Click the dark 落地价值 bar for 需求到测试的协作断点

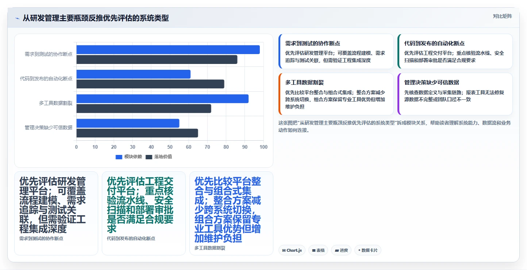pyautogui.click(x=157, y=60)
